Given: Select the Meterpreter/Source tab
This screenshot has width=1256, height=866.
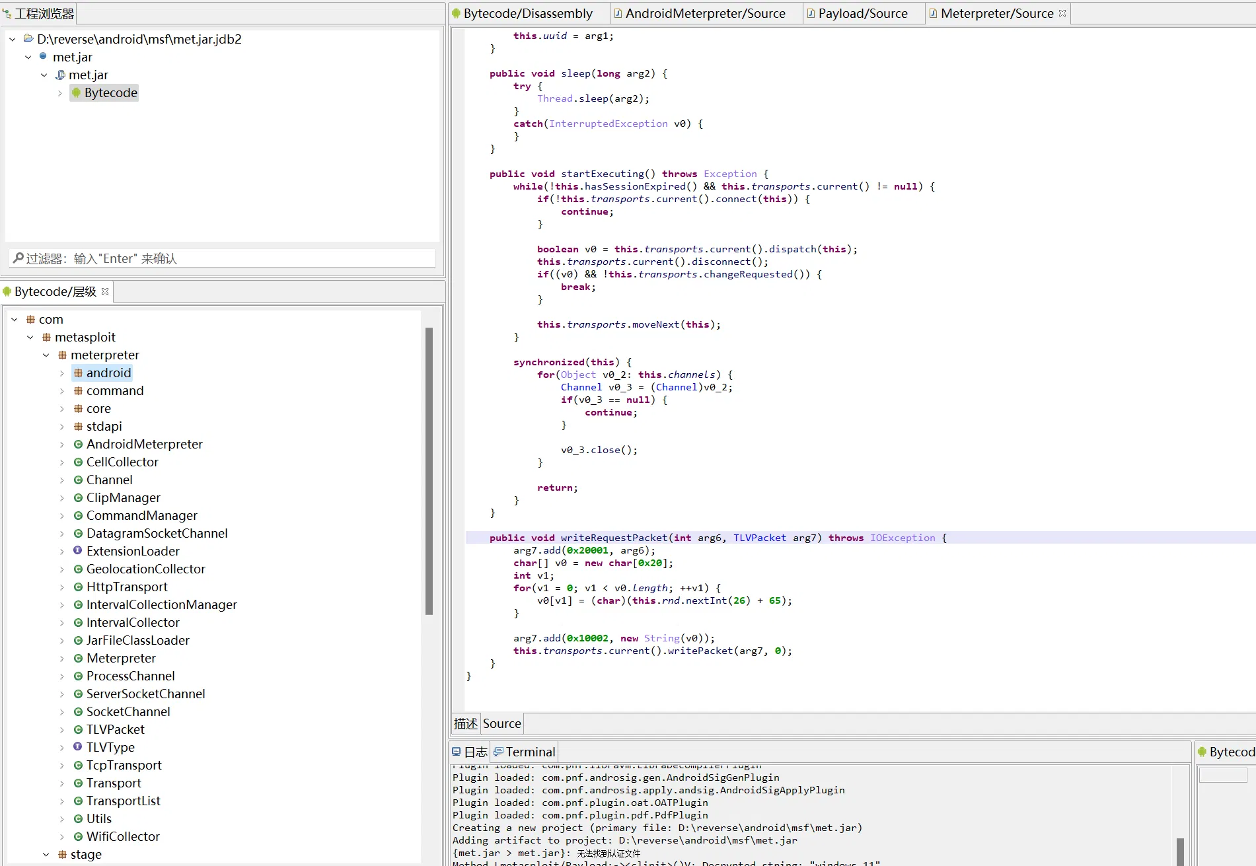Looking at the screenshot, I should point(996,13).
